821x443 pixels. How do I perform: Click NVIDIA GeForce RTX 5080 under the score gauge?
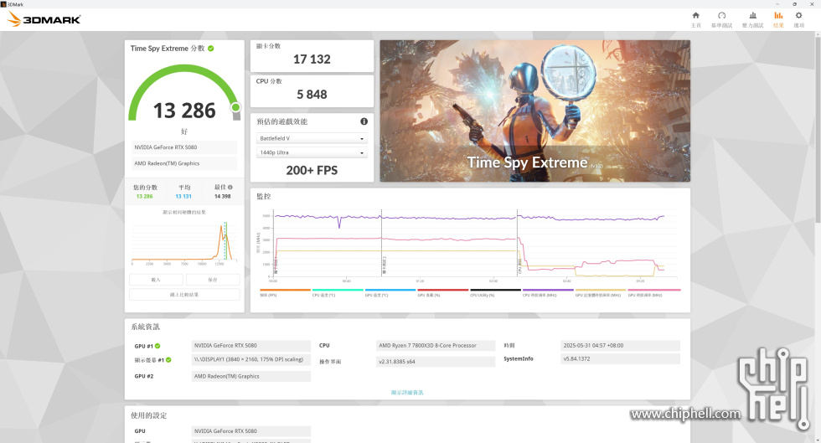pyautogui.click(x=184, y=147)
